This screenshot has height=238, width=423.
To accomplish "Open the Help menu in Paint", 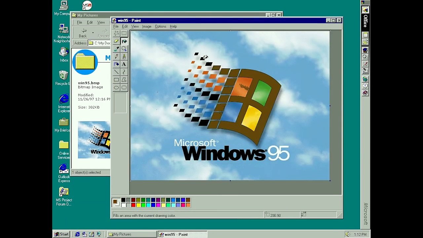I will click(173, 26).
